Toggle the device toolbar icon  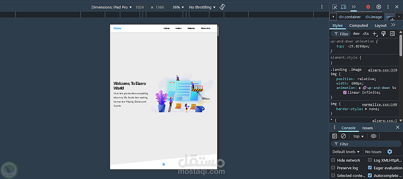tap(343, 7)
